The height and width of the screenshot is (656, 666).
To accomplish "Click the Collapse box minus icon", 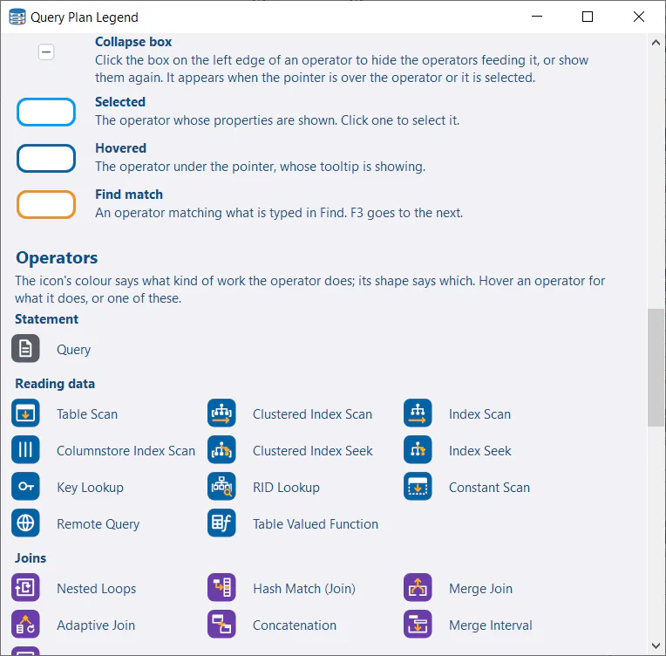I will click(x=46, y=51).
